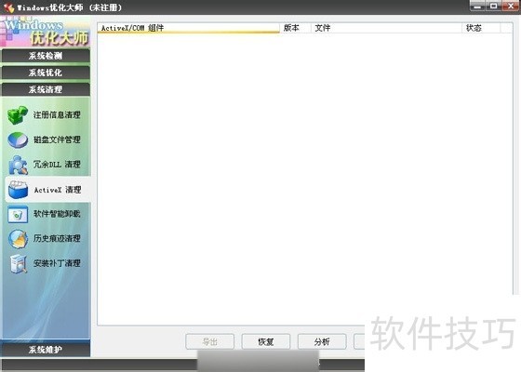This screenshot has height=372, width=521.
Task: Expand the 系统优化 section
Action: coord(46,73)
